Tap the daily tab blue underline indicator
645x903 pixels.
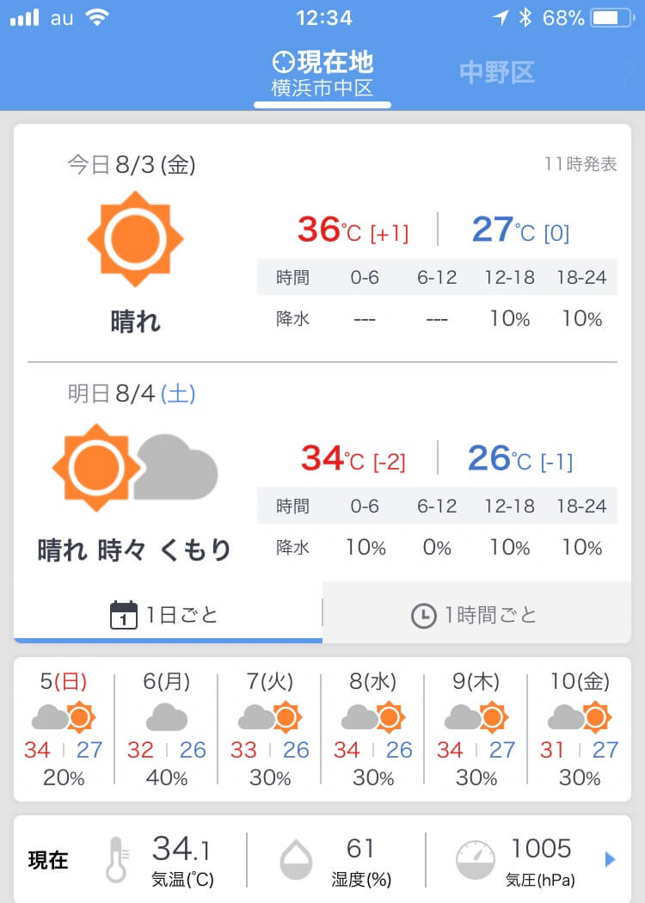[x=168, y=640]
